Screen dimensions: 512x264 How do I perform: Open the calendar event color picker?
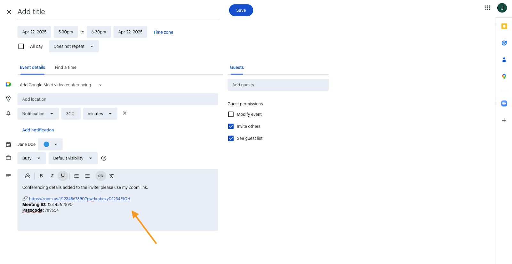[x=50, y=144]
